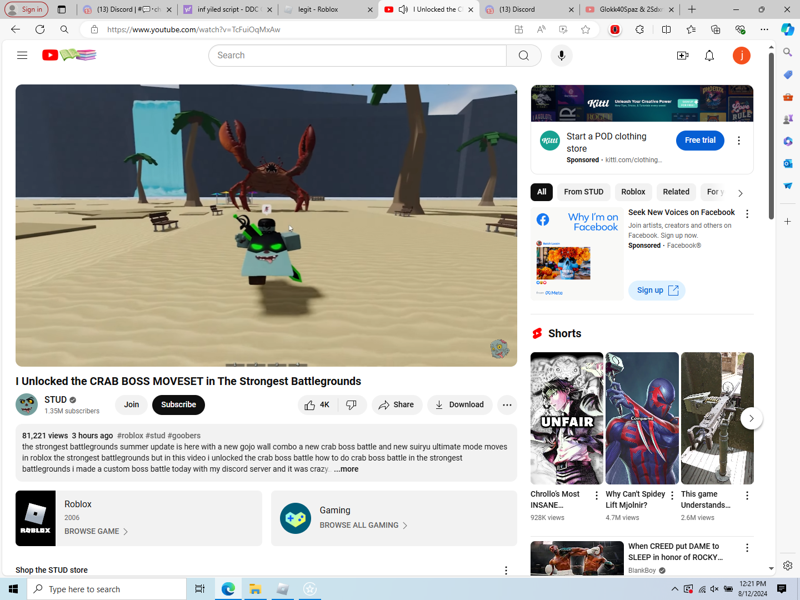Screen dimensions: 800x600
Task: Open the Outlook sidebar icon
Action: tap(788, 163)
